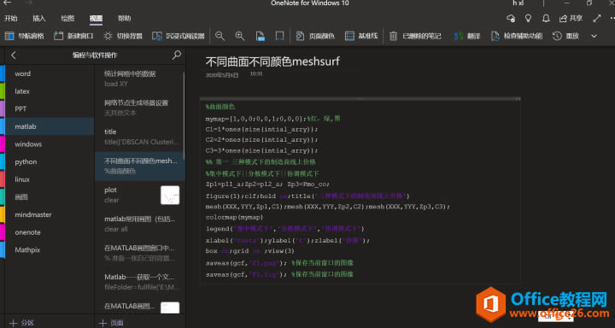Open the 'plot' page

[x=139, y=195]
